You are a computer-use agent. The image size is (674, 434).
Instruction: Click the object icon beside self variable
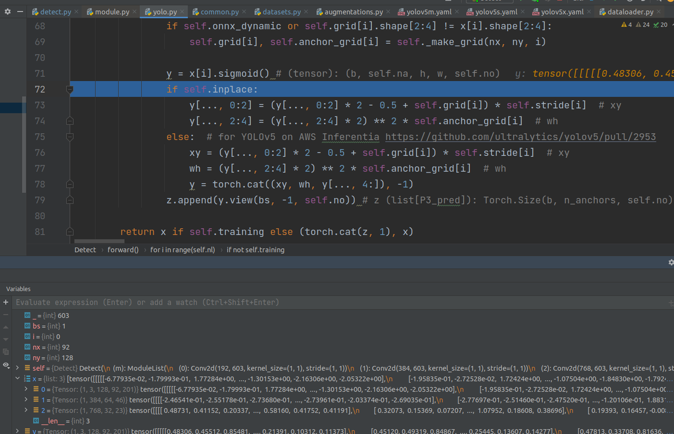pos(27,368)
